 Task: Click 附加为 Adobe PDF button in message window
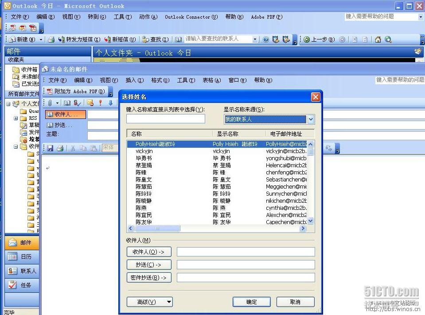point(76,91)
